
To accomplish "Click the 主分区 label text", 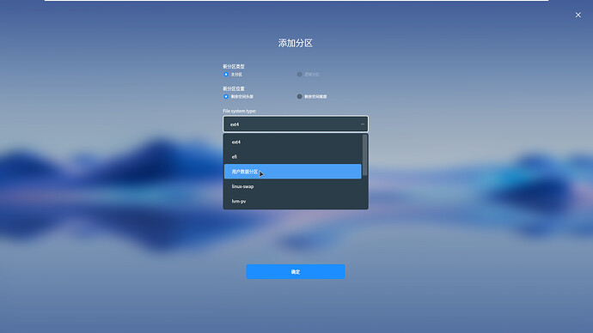I will (236, 75).
